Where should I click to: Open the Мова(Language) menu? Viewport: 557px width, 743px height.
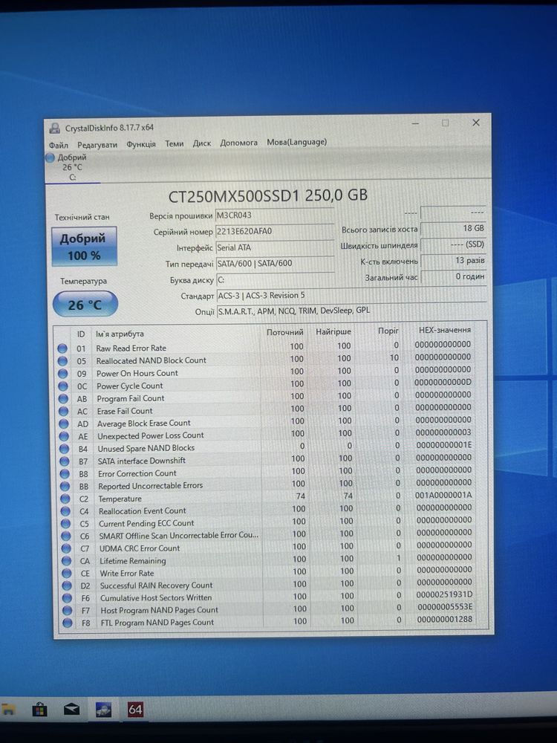click(x=296, y=142)
